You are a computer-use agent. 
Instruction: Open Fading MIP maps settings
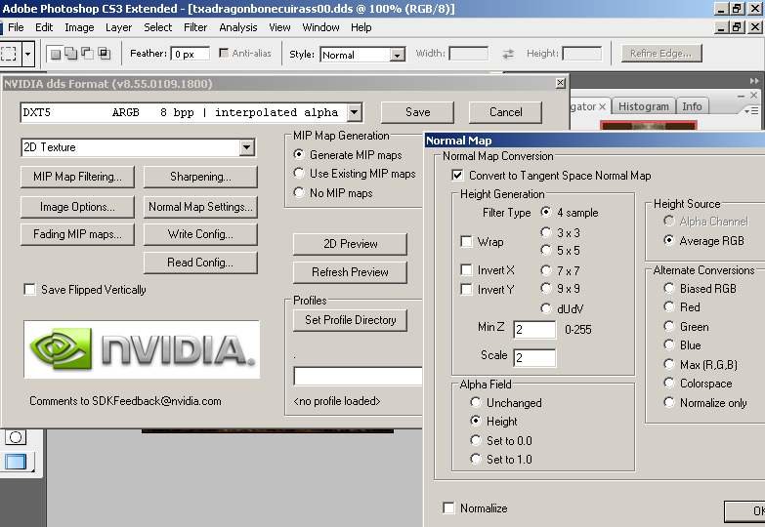[77, 234]
